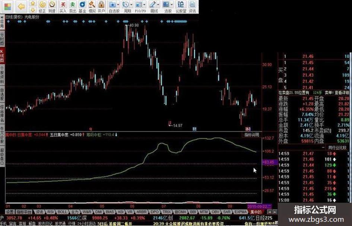Select the ARBR indicator tab

click(142, 212)
